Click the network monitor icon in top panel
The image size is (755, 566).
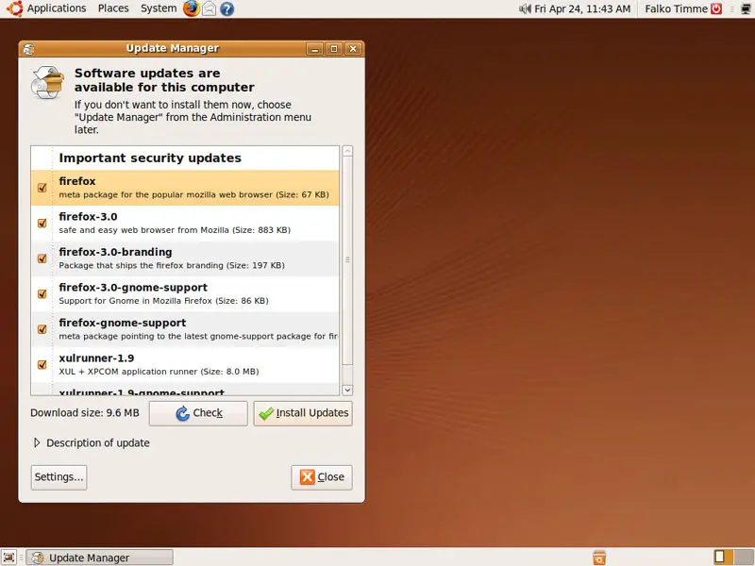[746, 8]
